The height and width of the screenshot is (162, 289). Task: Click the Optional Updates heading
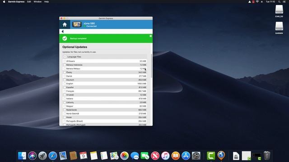(x=75, y=47)
